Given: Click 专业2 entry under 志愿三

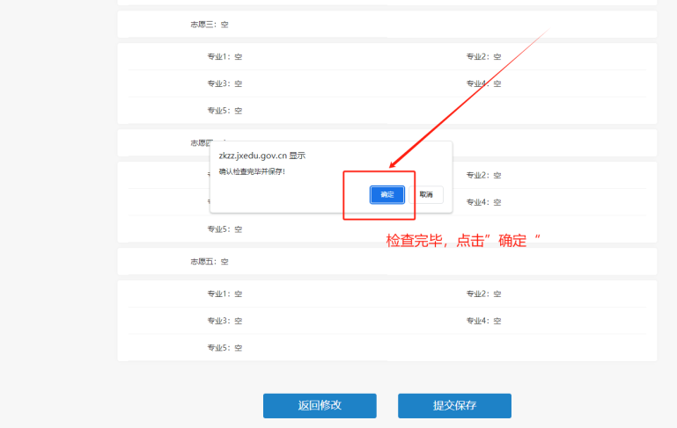Looking at the screenshot, I should [x=483, y=57].
